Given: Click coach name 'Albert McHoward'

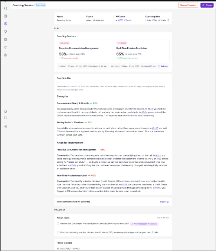Looking at the screenshot, I should [95, 20].
